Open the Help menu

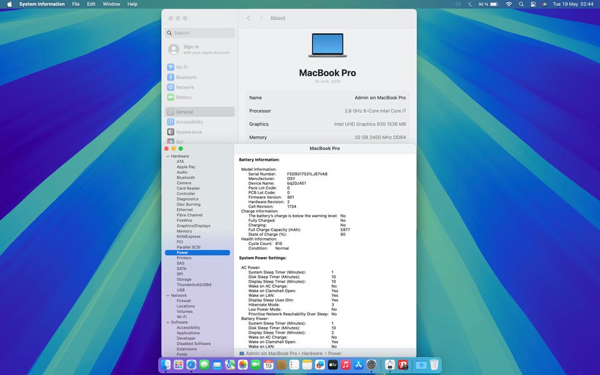[132, 4]
